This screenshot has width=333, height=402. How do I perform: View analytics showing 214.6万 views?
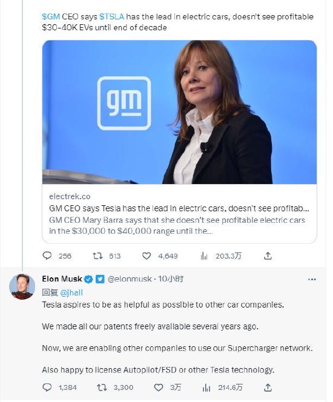point(206,387)
